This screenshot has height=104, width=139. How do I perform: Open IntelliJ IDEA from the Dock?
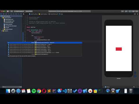[x=54, y=91]
